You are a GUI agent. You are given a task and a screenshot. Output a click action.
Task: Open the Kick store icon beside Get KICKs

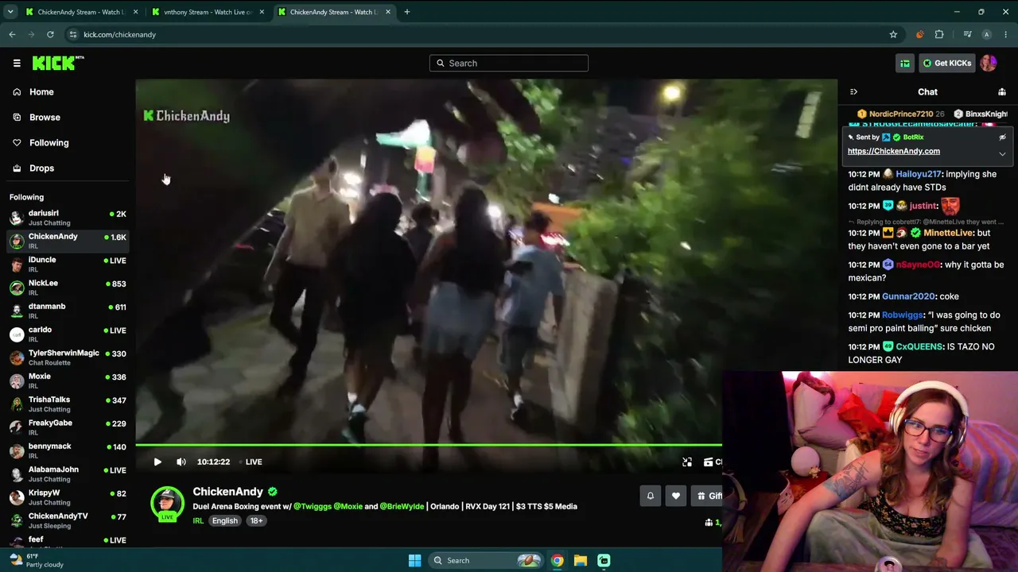pyautogui.click(x=905, y=63)
